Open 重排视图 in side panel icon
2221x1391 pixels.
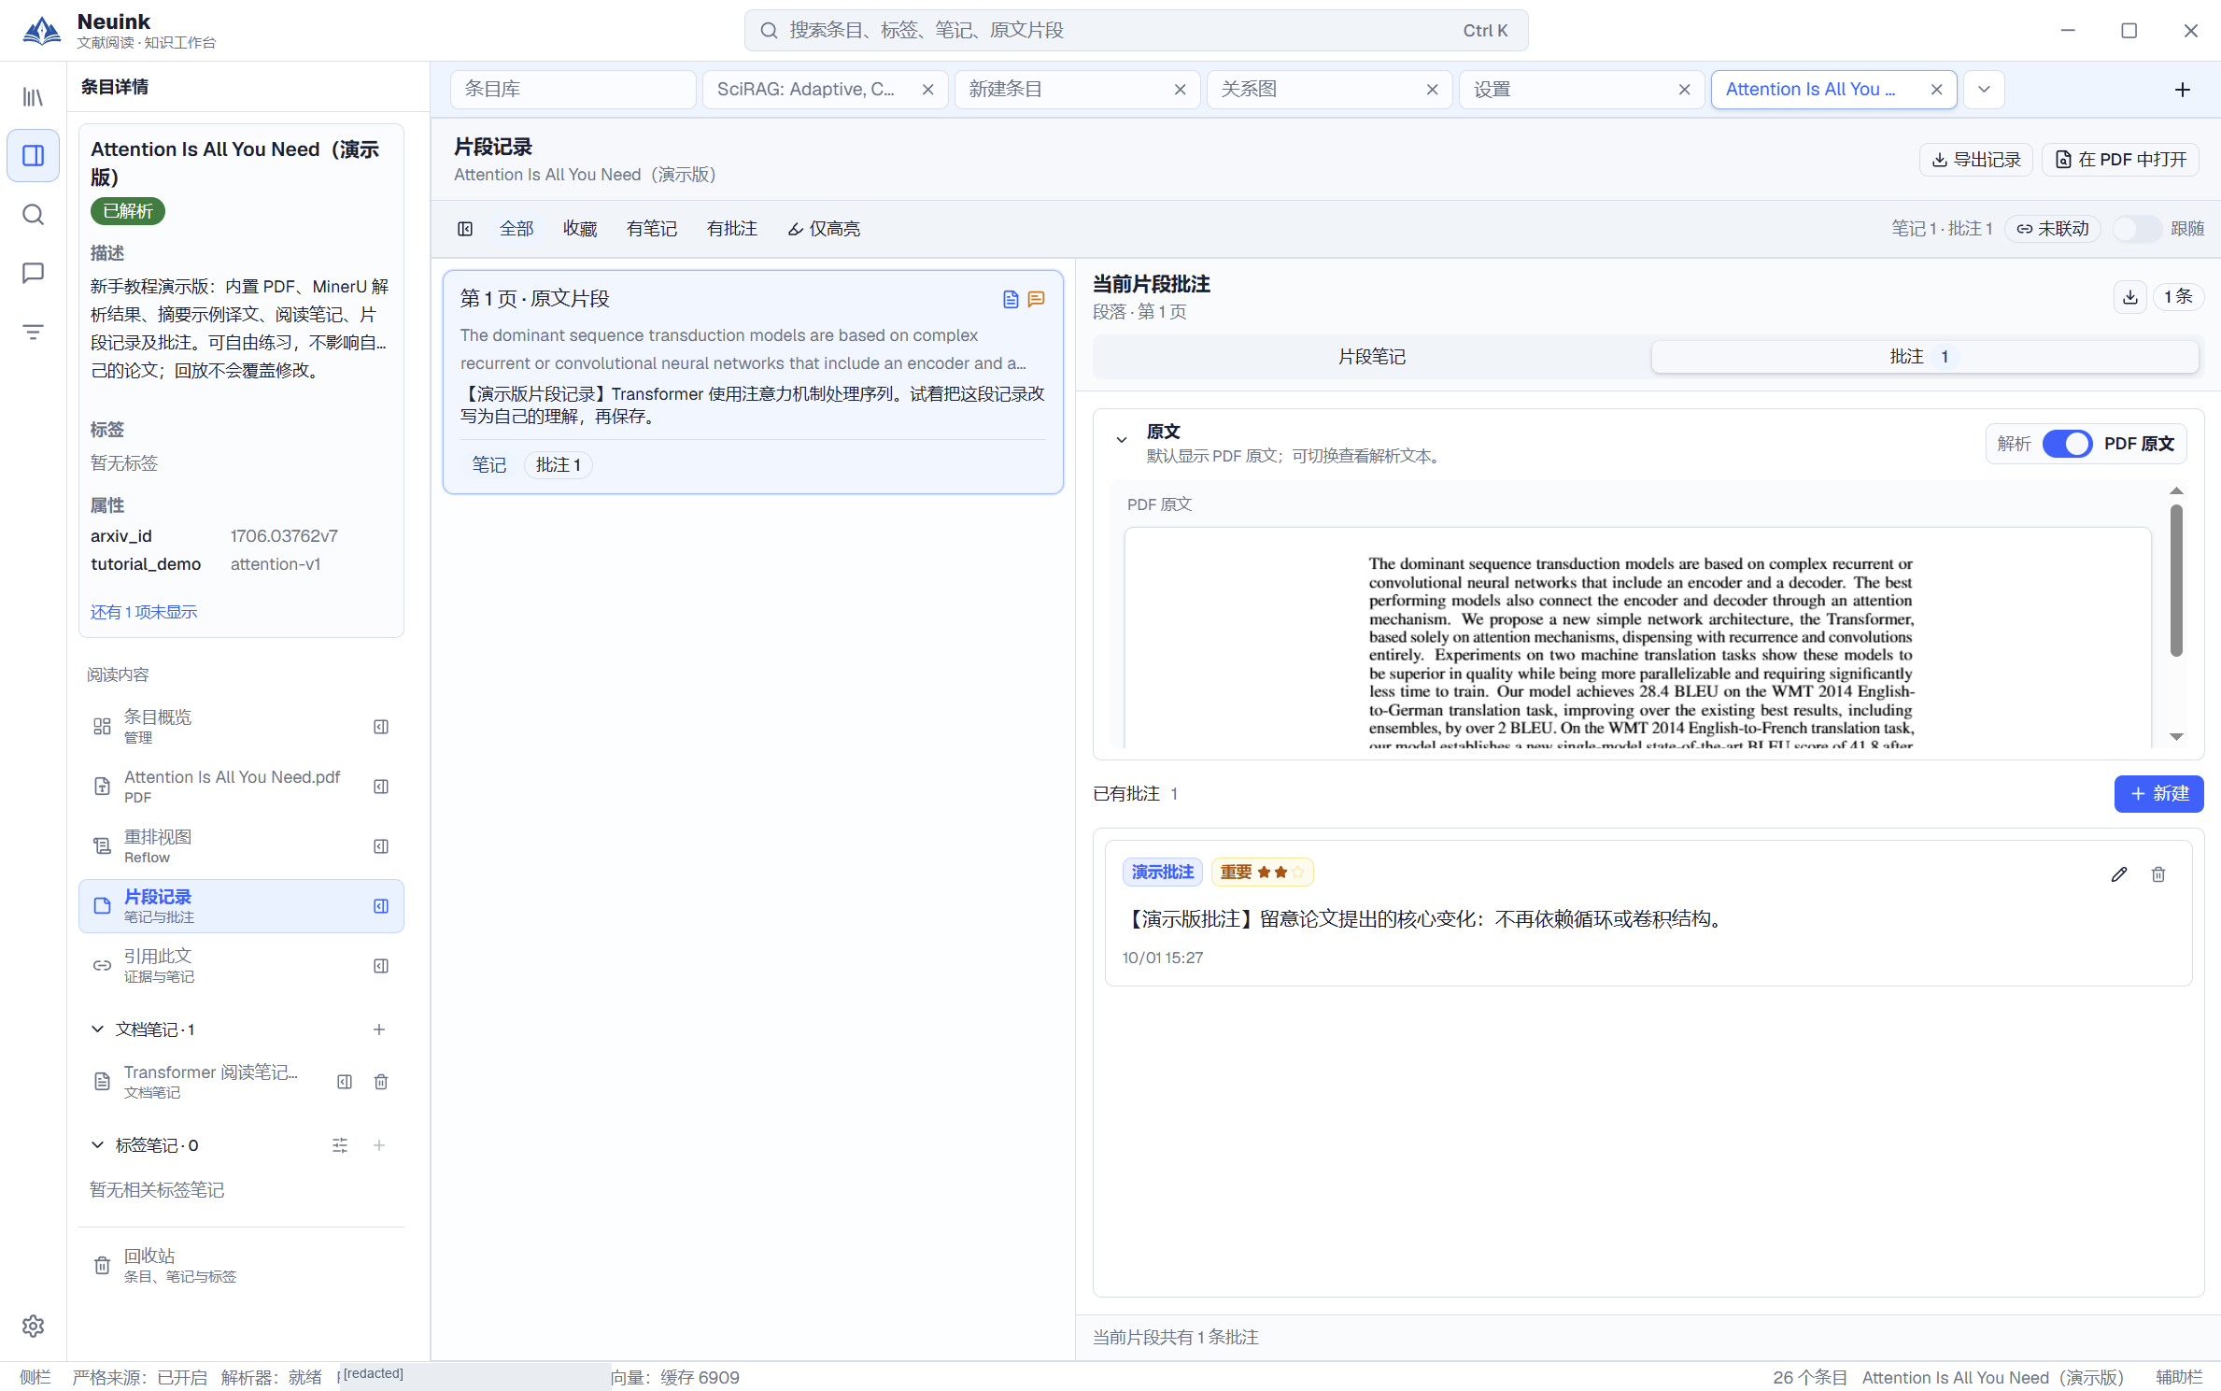381,846
